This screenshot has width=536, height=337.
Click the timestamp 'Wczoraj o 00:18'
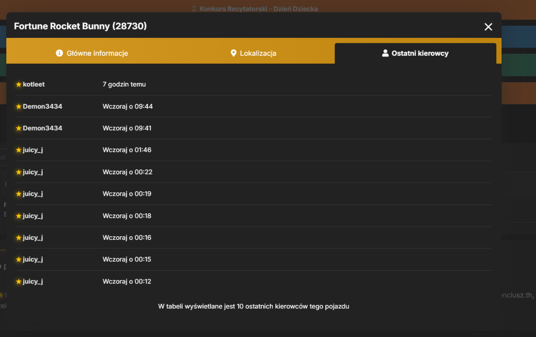coord(127,216)
